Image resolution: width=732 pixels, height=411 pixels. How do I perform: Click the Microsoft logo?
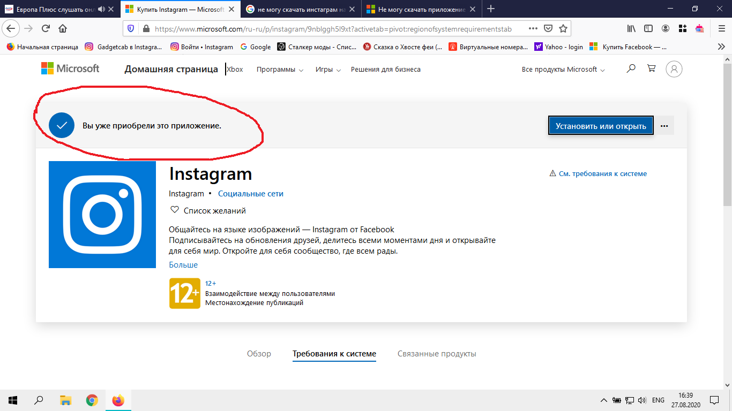coord(70,68)
